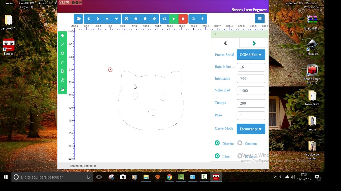Open andre folder on desktop
Image resolution: width=341 pixels, height=191 pixels.
[312, 123]
